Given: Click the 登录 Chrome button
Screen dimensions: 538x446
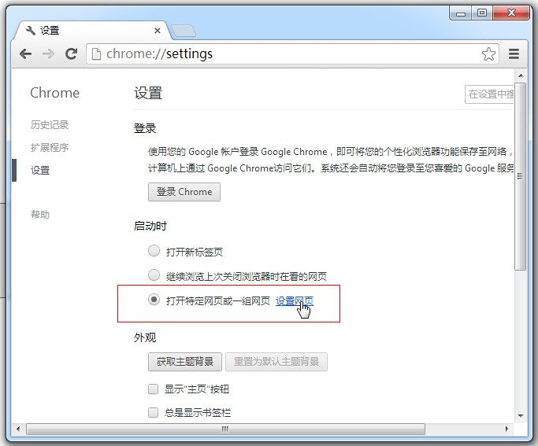Looking at the screenshot, I should pos(184,192).
